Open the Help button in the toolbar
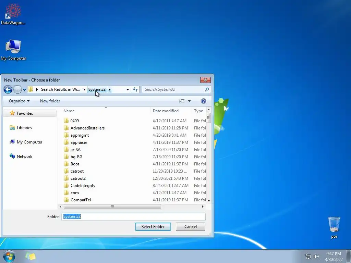This screenshot has width=351, height=263. (204, 101)
